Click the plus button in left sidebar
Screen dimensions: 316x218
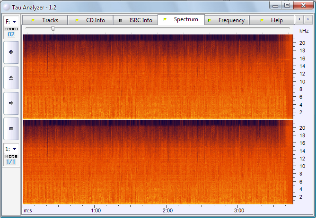11,52
